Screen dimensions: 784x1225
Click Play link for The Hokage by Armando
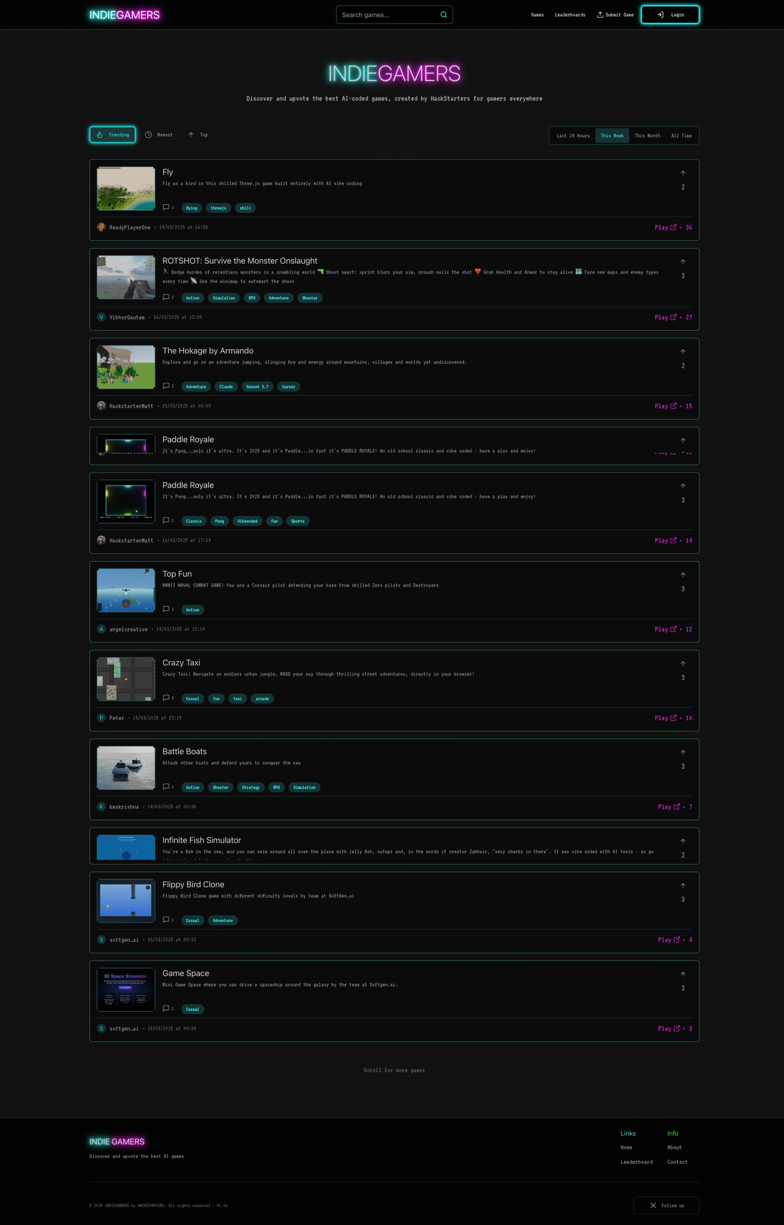(665, 406)
